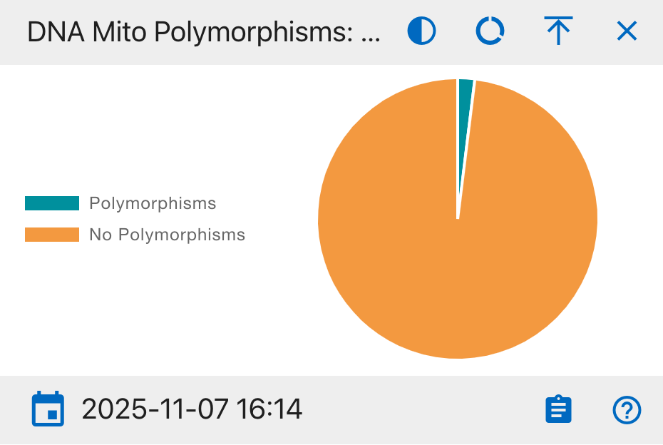Click the orange No Polymorphisms legend swatch
This screenshot has width=663, height=445.
[x=52, y=235]
